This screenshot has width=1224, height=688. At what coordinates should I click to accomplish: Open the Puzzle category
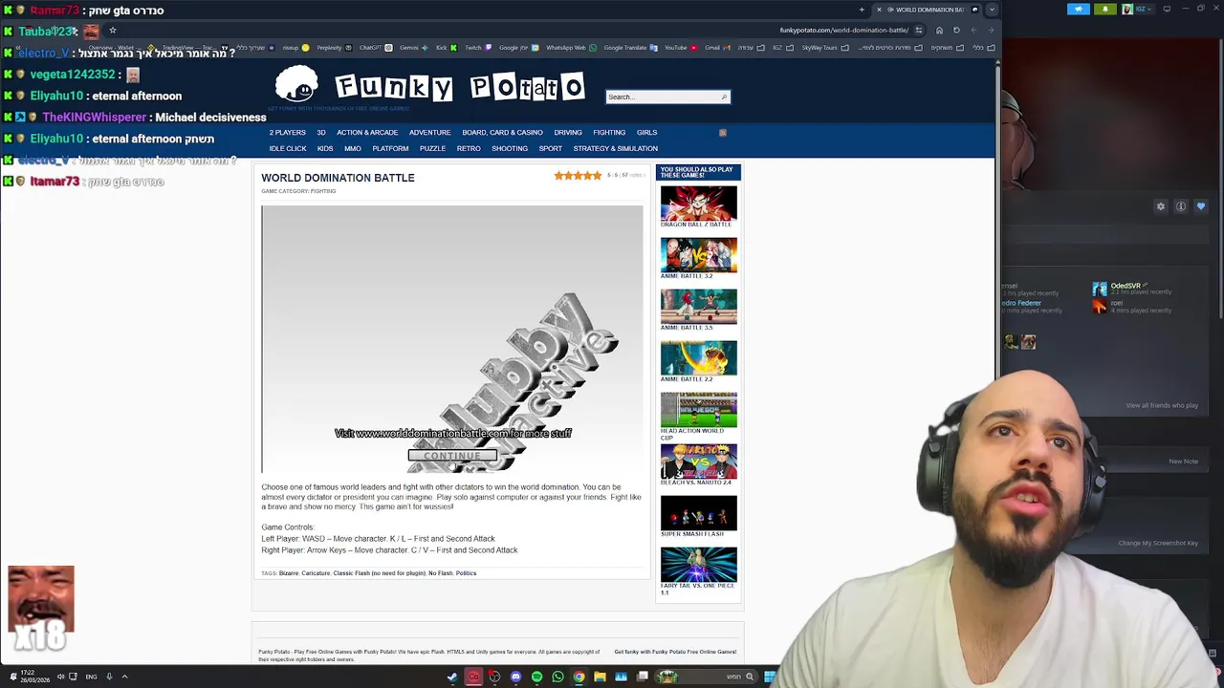(x=432, y=148)
